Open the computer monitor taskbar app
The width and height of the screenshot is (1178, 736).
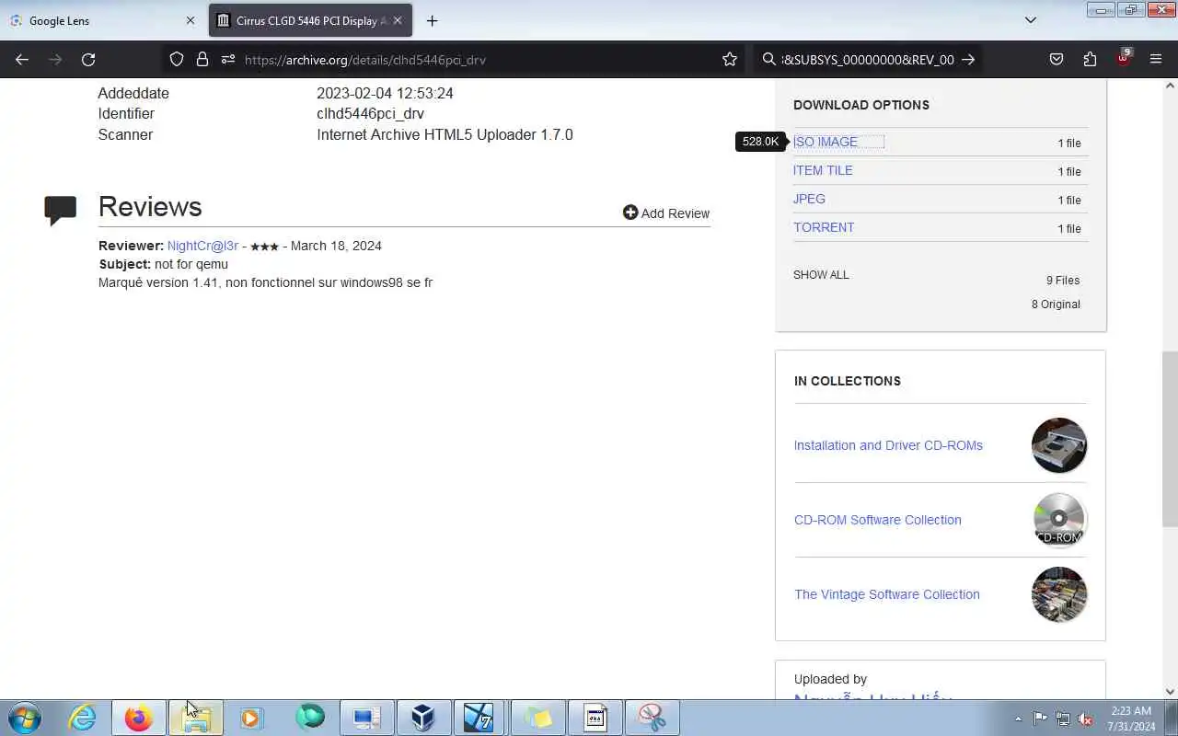367,718
